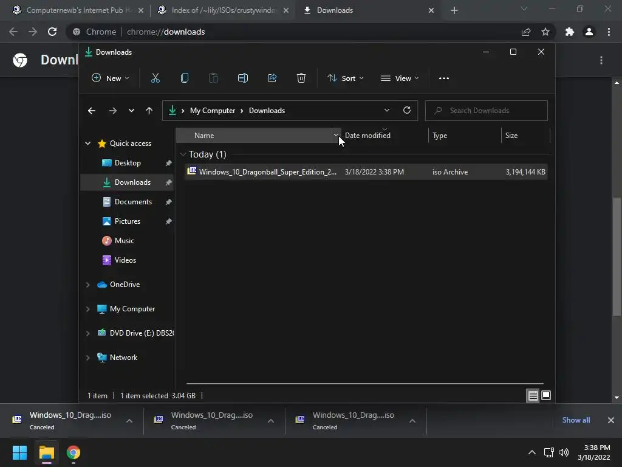Click the Chrome address bar URL
Viewport: 622px width, 467px height.
166,32
